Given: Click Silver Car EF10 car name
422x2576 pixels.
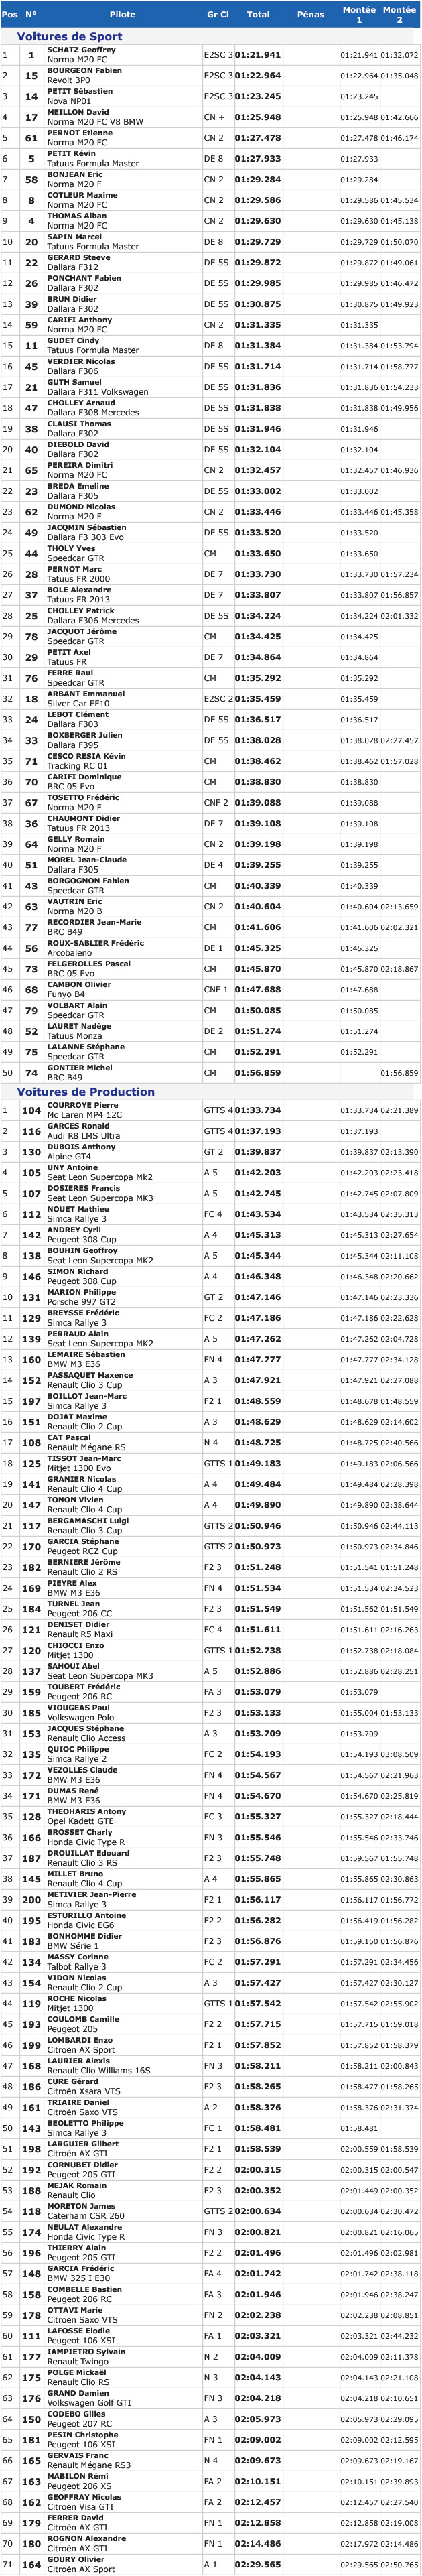Looking at the screenshot, I should [77, 703].
